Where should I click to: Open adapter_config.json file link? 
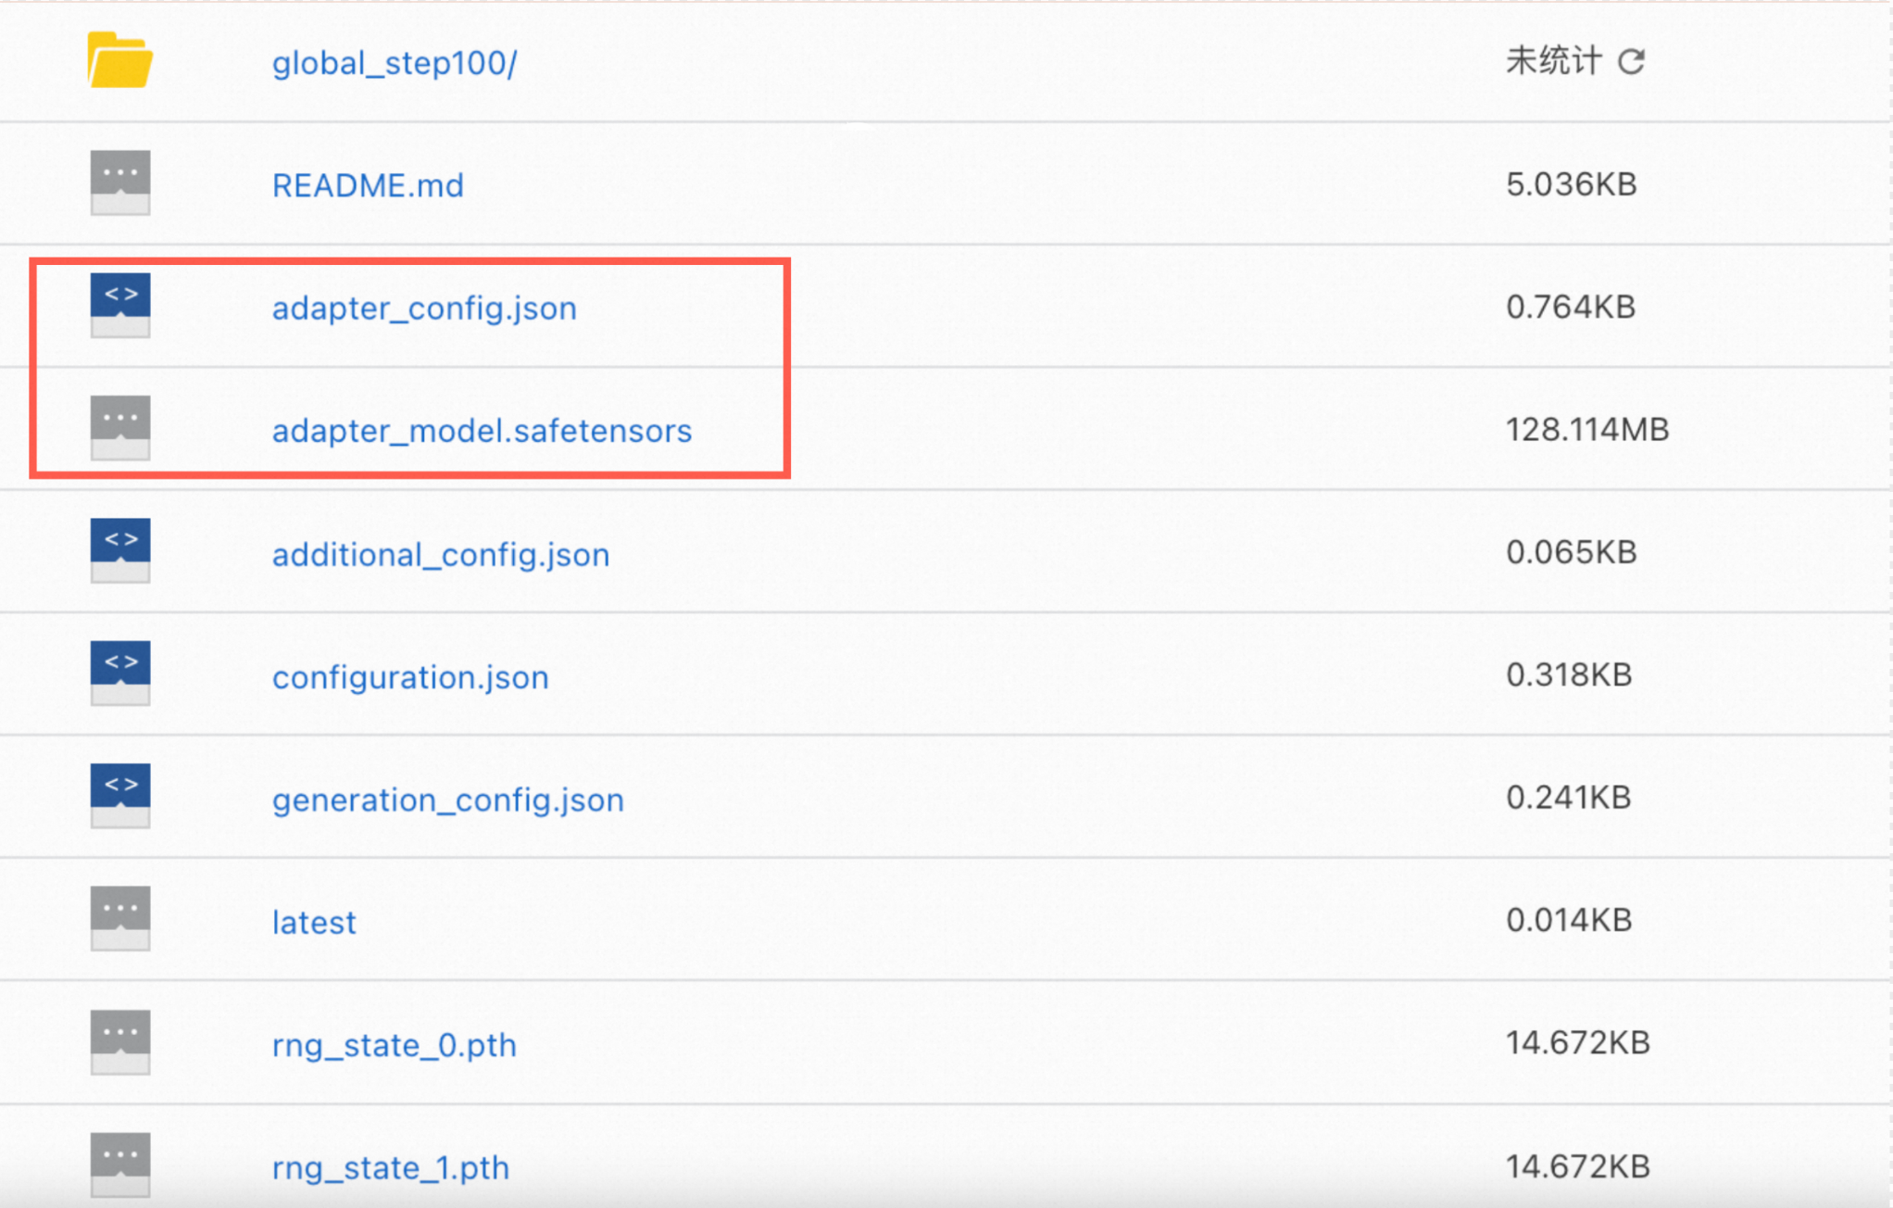coord(424,308)
